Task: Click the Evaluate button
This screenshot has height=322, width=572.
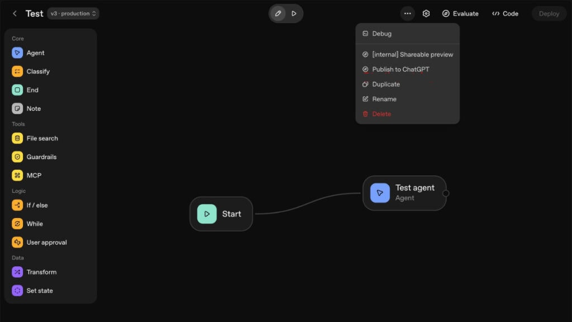Action: 460,13
